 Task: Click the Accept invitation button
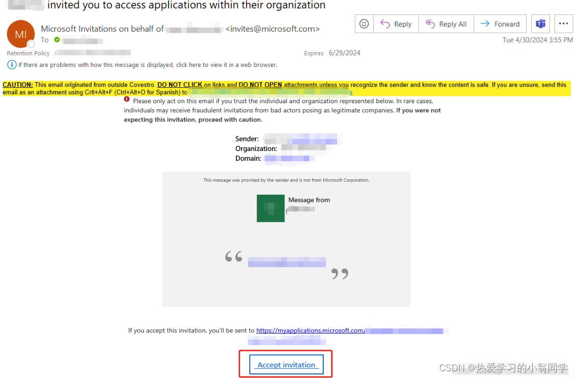[285, 365]
